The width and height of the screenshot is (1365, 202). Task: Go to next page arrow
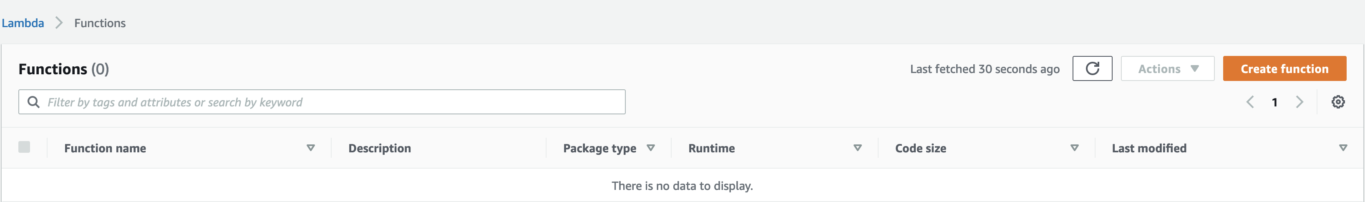pyautogui.click(x=1299, y=102)
